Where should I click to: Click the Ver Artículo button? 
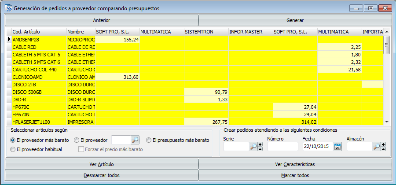(101, 164)
